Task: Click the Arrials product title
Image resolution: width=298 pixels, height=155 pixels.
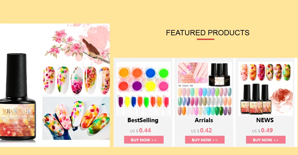Action: [204, 120]
